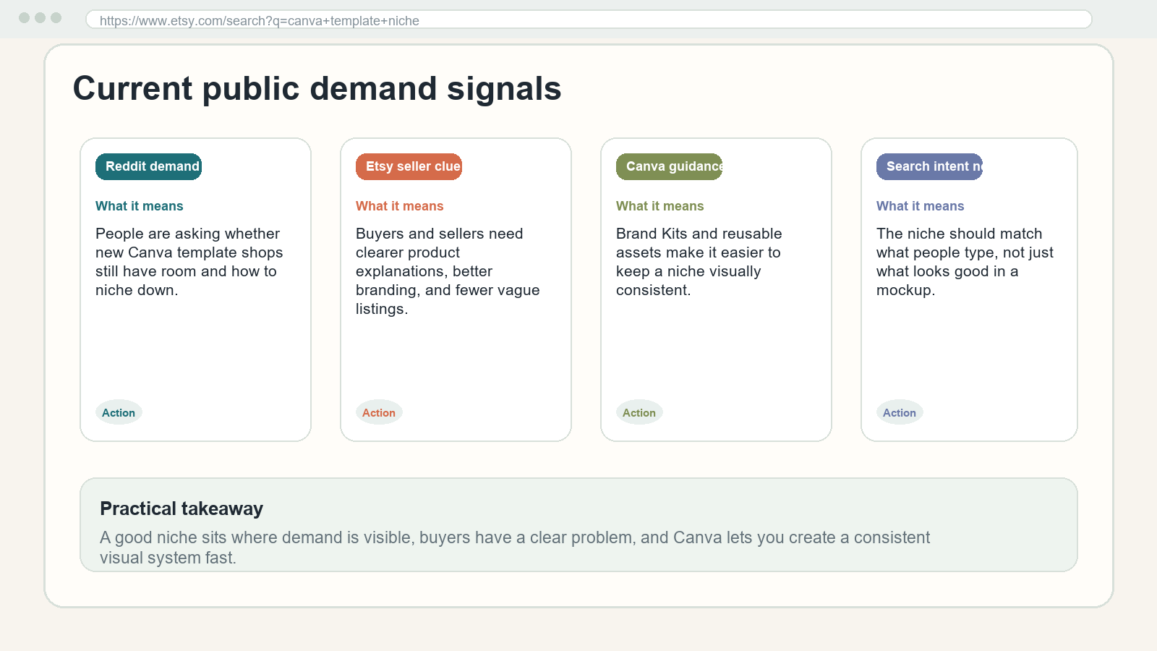Click 'What it means' in Canva guidance card
The image size is (1157, 651).
(660, 206)
